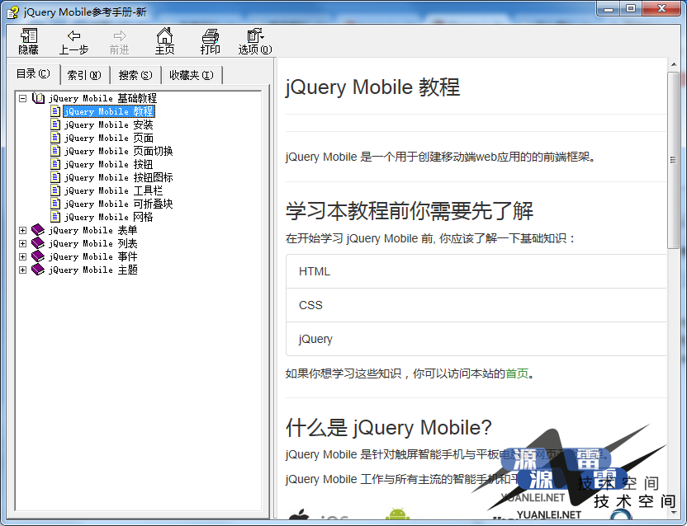Viewport: 687px width, 526px height.
Task: Click the purple book icon beside 表单
Action: click(x=38, y=230)
